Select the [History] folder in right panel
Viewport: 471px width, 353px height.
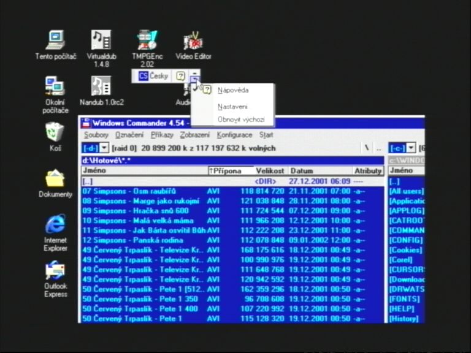[406, 319]
